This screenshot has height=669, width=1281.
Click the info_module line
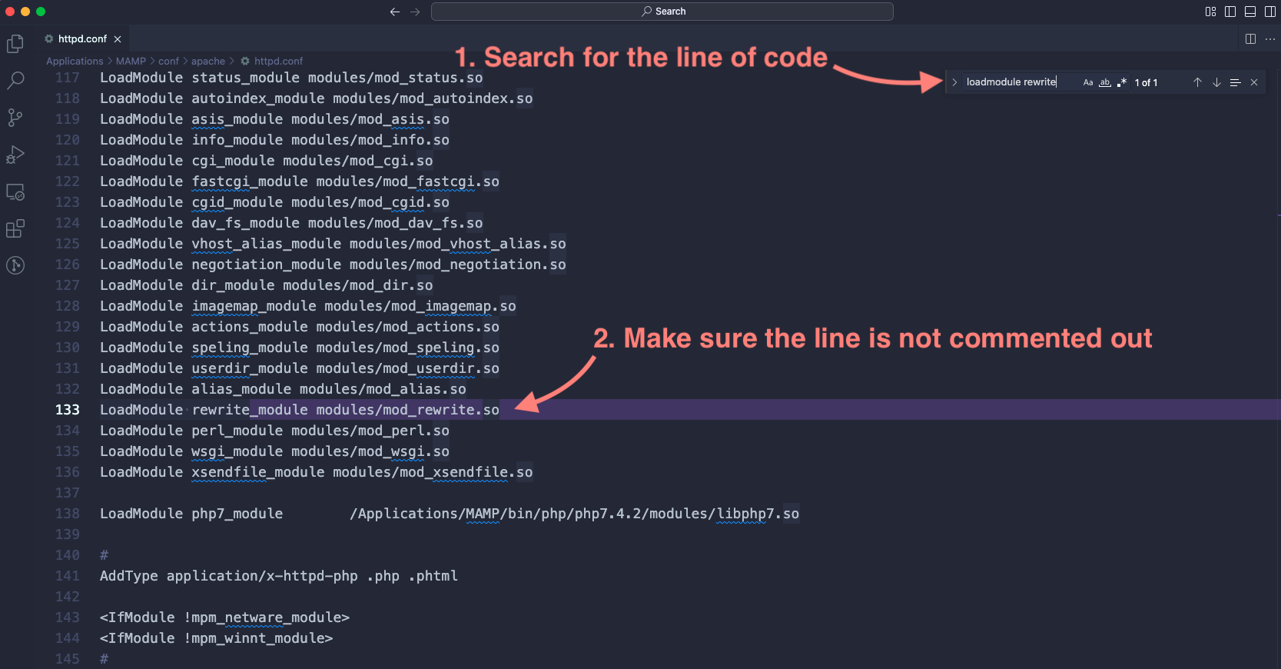pos(274,140)
